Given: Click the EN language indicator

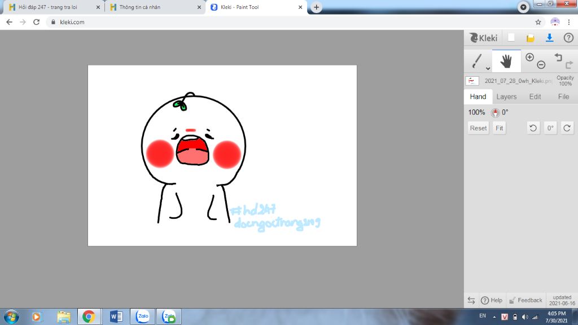Looking at the screenshot, I should pyautogui.click(x=483, y=316).
